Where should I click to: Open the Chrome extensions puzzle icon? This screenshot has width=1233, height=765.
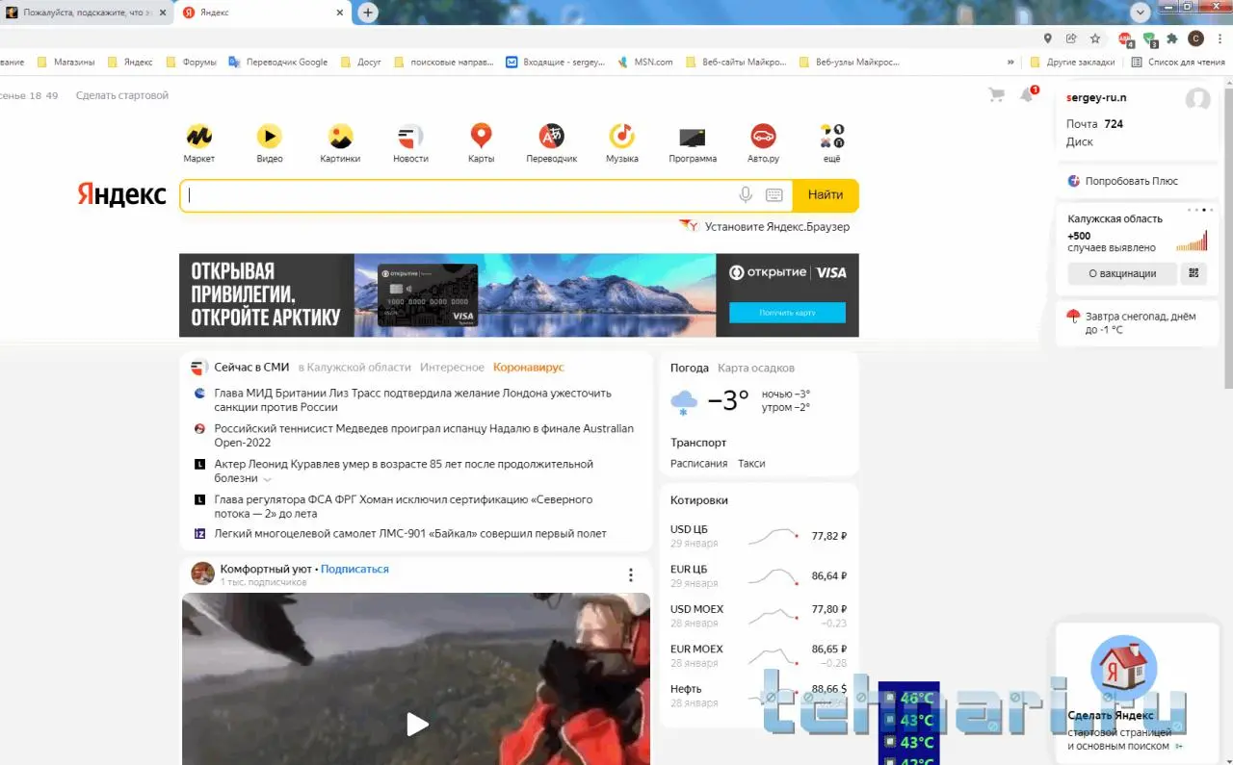(x=1172, y=38)
